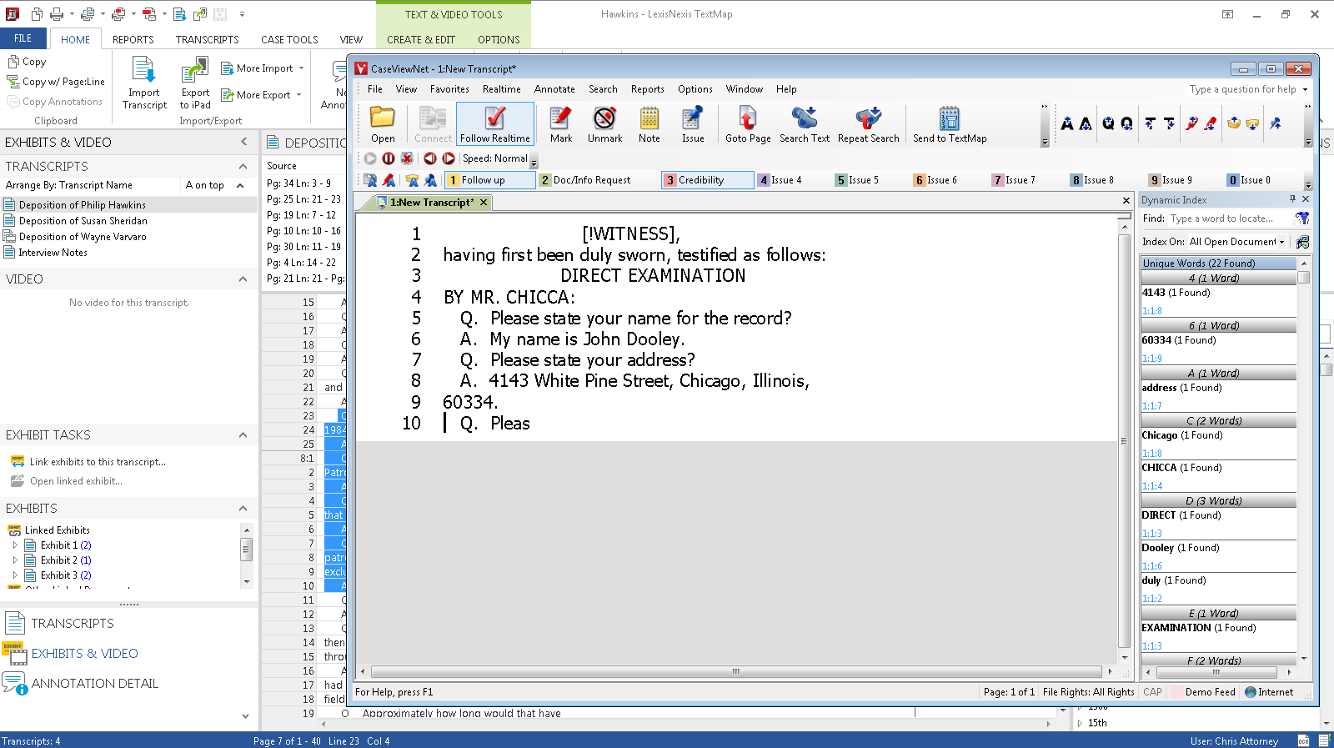Open ANNOTATION DETAIL navigation pane
The height and width of the screenshot is (748, 1334).
(81, 684)
